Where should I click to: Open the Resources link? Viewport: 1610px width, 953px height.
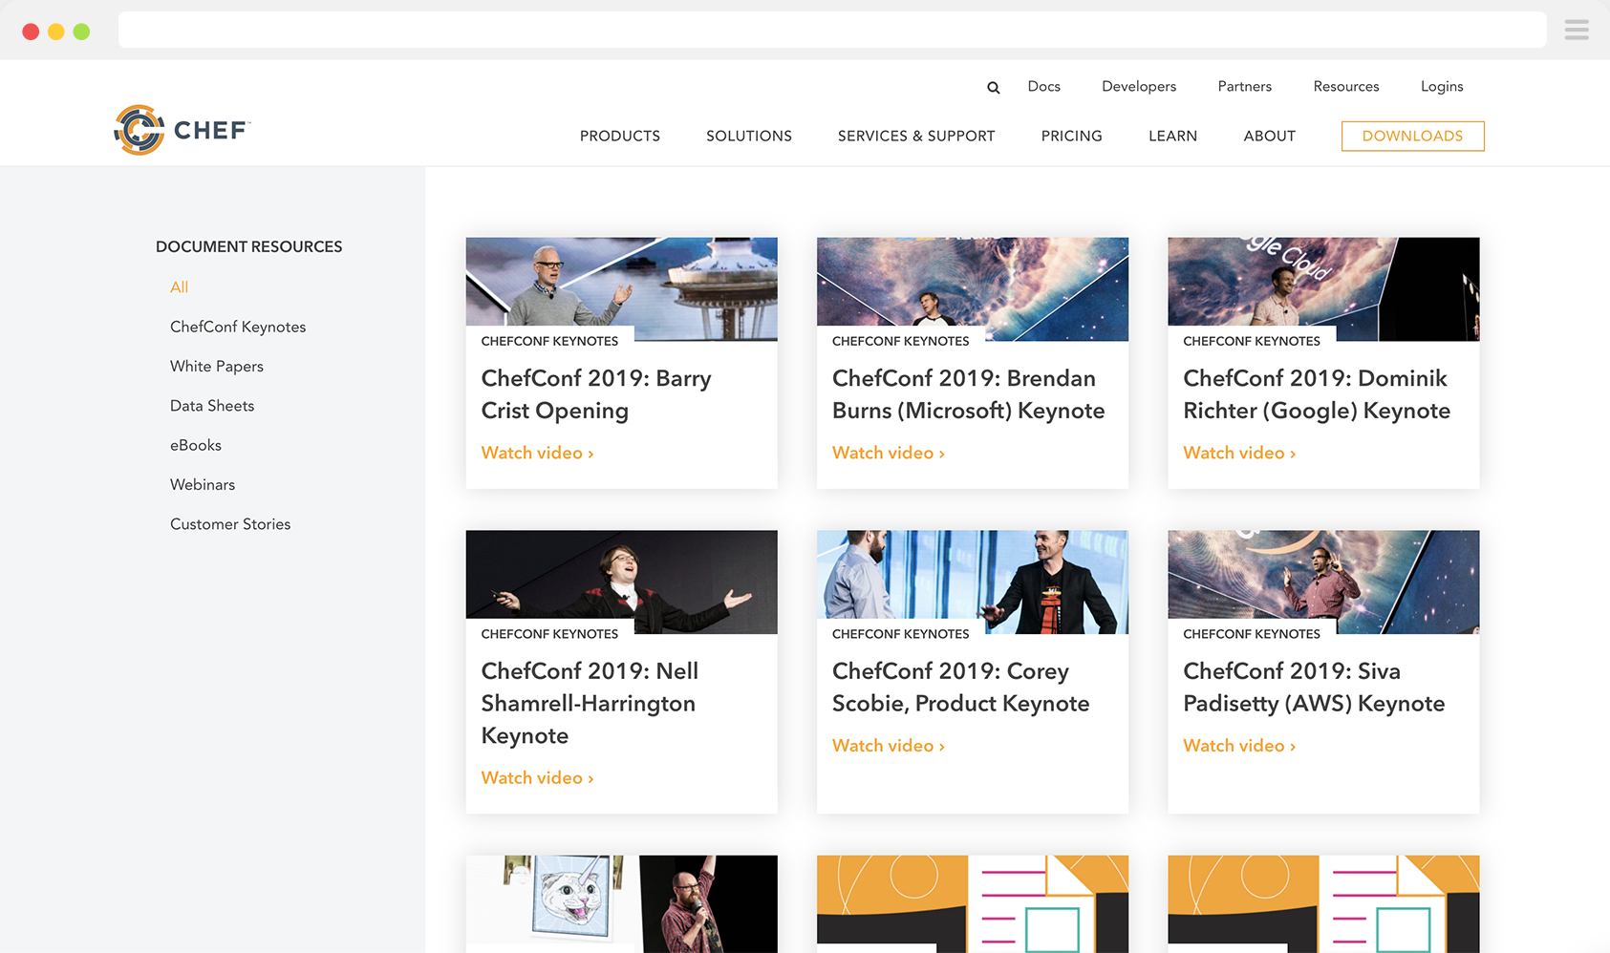[1345, 86]
